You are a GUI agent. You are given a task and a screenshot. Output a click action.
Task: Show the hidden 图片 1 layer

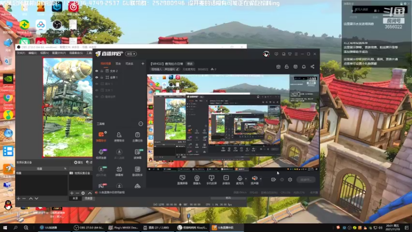(97, 84)
